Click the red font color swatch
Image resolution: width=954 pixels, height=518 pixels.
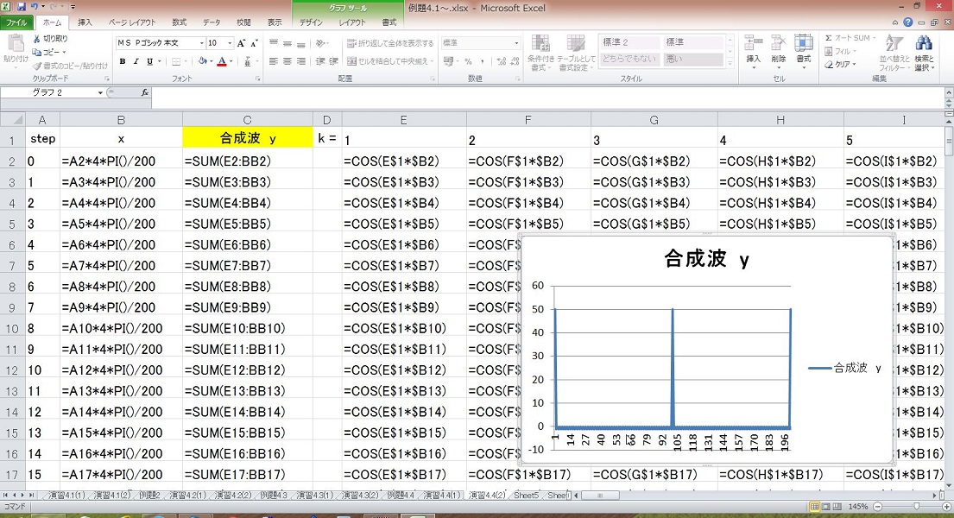point(222,61)
